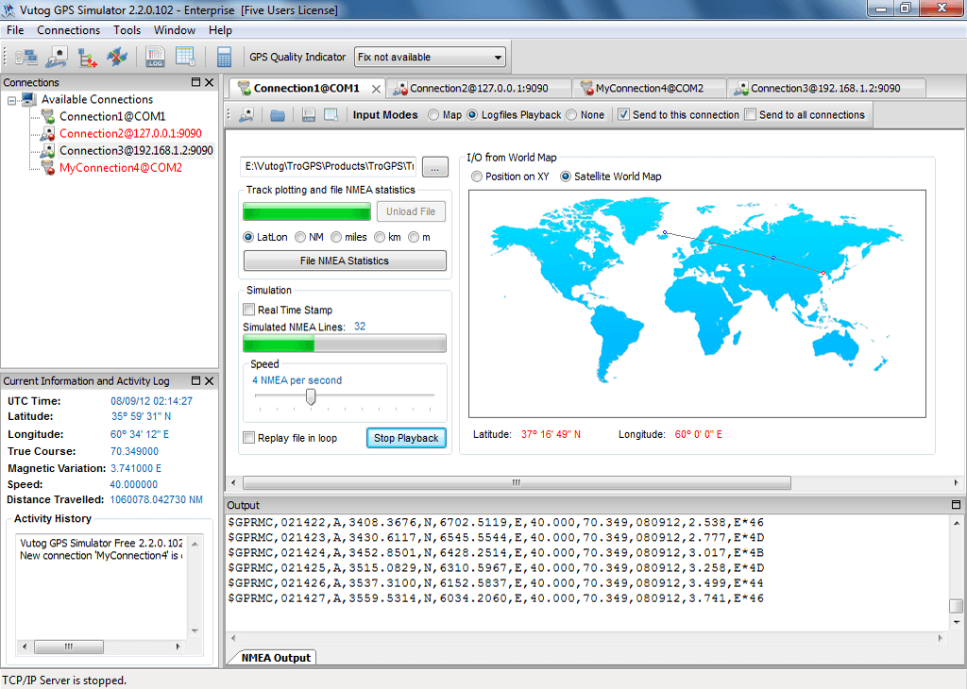The width and height of the screenshot is (967, 689).
Task: Open the folder icon on the connection toolbar
Action: tap(277, 115)
